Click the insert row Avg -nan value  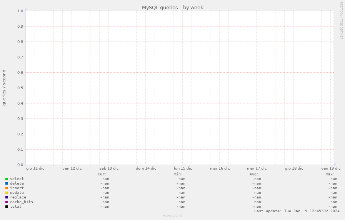point(257,188)
